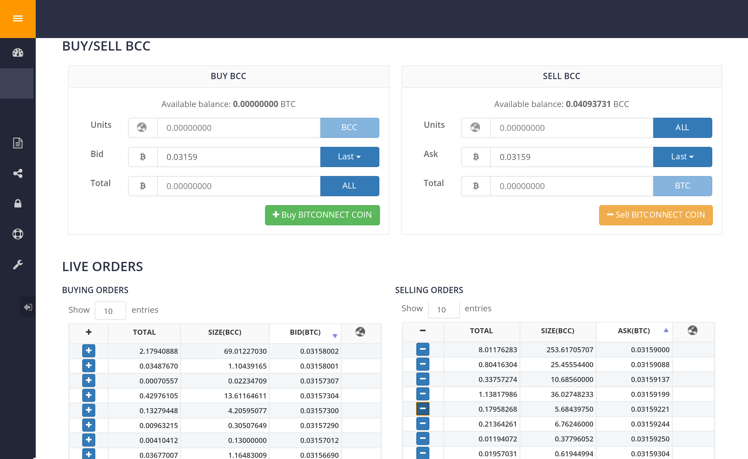Image resolution: width=748 pixels, height=459 pixels.
Task: Expand the Last dropdown beside Bid
Action: pyautogui.click(x=349, y=157)
